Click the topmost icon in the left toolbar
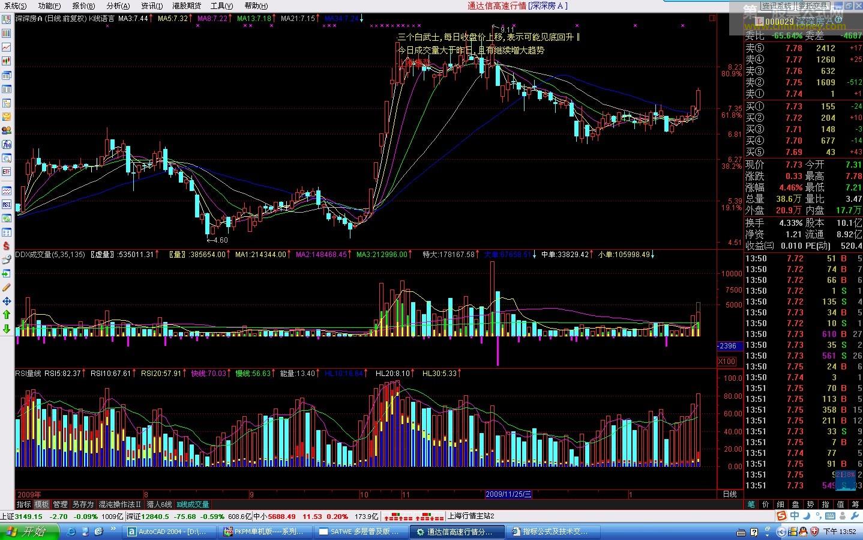Viewport: 863px width, 540px height. pyautogui.click(x=7, y=19)
